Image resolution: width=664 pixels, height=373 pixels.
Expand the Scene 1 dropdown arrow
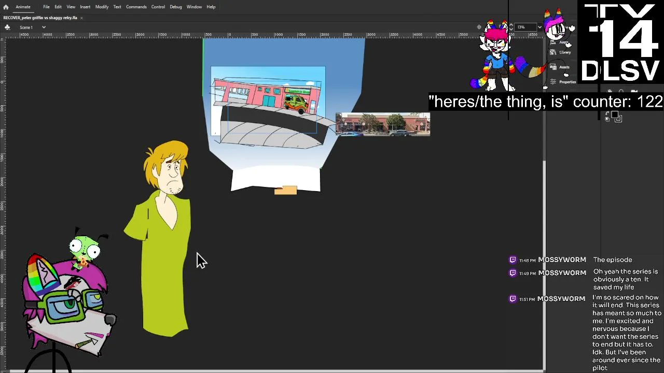44,27
